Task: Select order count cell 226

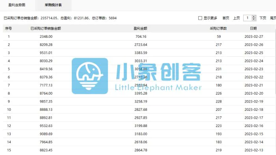Action: (x=218, y=93)
